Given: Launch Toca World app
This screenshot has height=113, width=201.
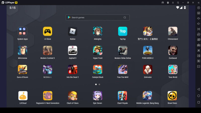Looking at the screenshot, I should [173, 70].
